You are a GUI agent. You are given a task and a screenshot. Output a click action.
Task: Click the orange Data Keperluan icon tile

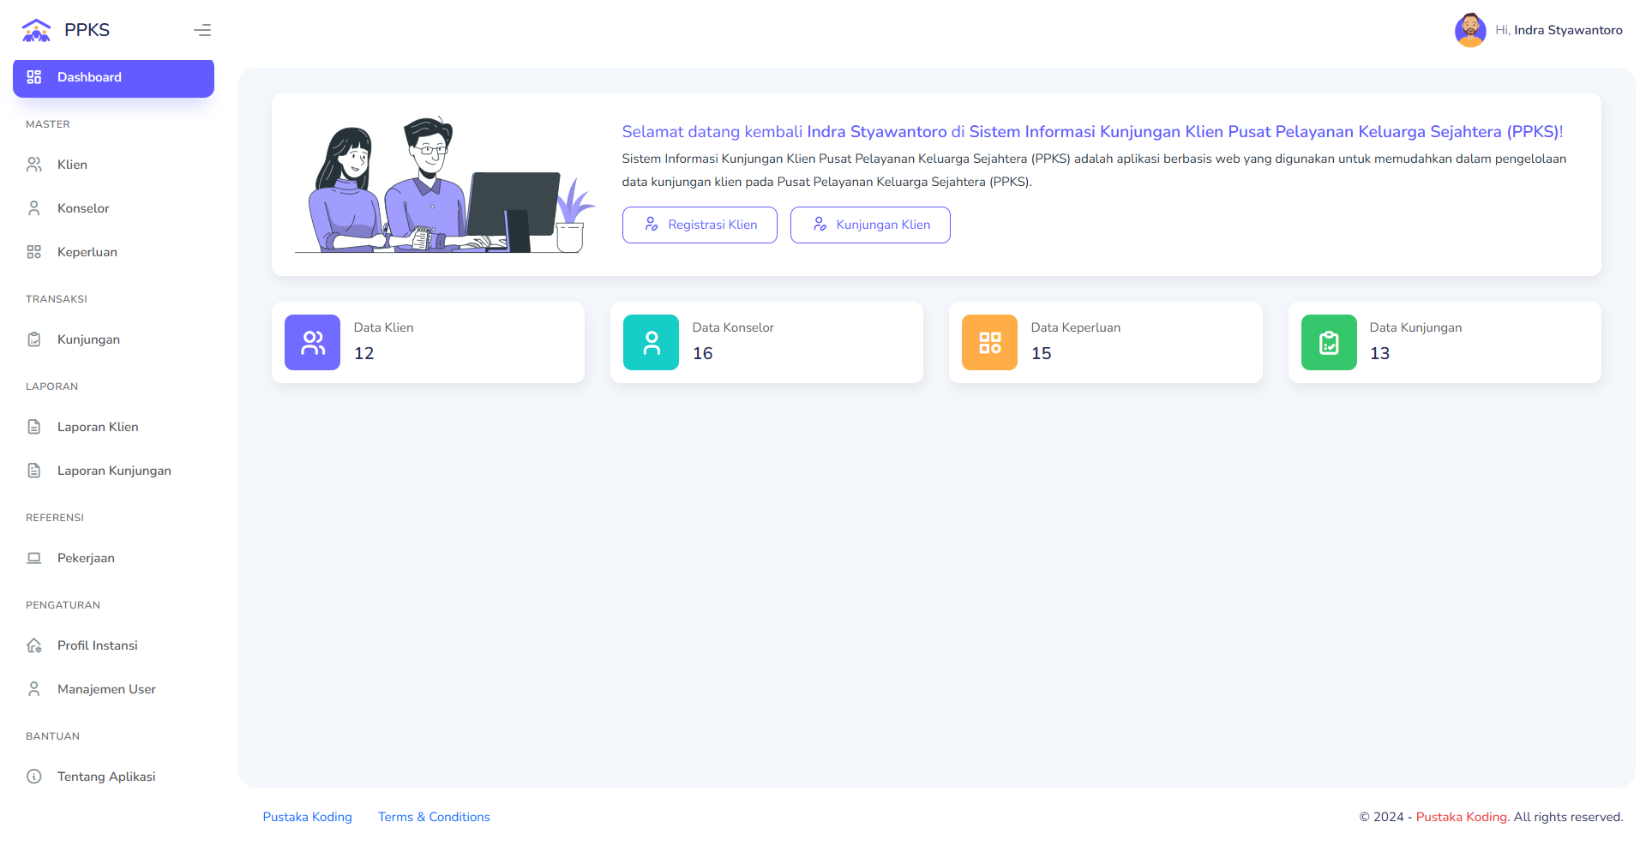990,343
